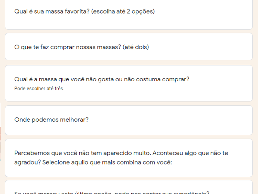Click the words 'Qual é sua massa' in the first card
Image resolution: width=258 pixels, height=194 pixels.
(x=39, y=12)
